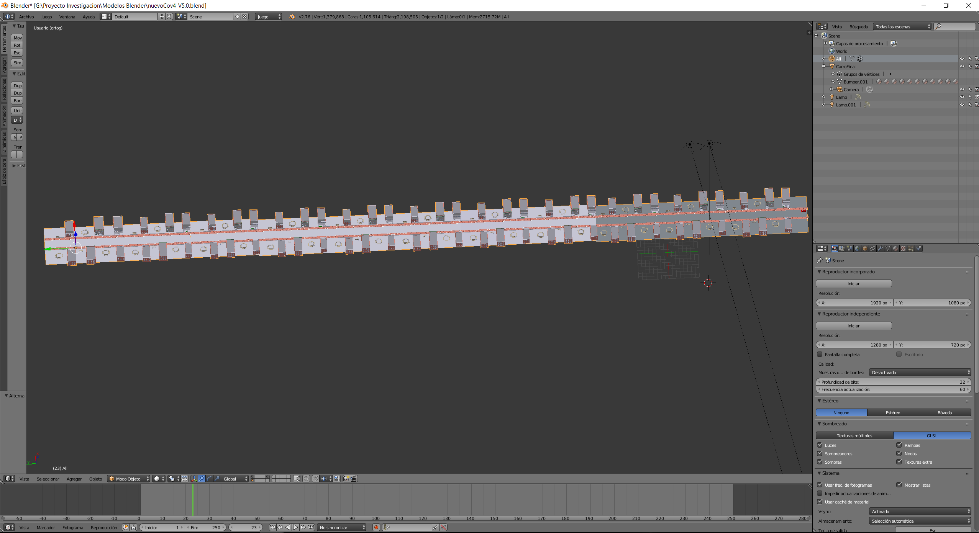Screen dimensions: 979x533
Task: Click the timeline Fin frame field
Action: coord(206,527)
